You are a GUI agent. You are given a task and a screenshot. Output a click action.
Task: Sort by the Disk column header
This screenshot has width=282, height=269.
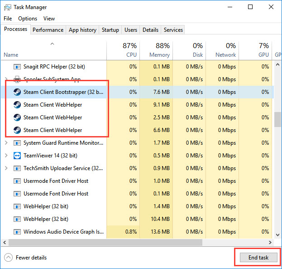[189, 50]
